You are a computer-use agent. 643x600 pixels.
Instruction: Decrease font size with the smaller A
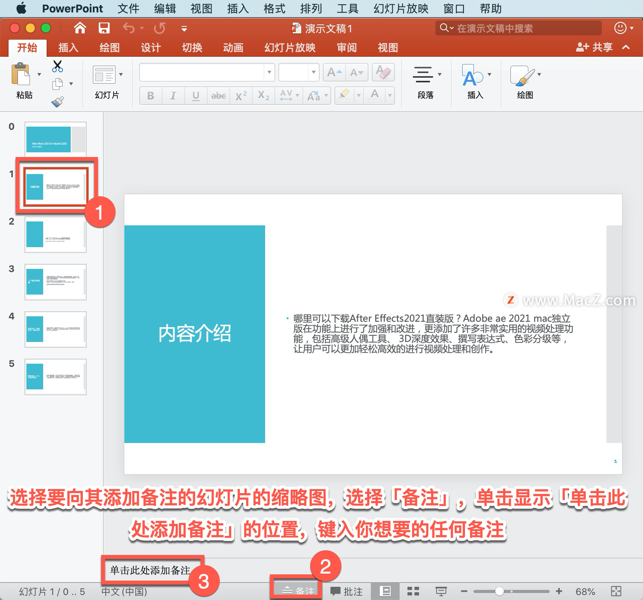click(x=356, y=72)
